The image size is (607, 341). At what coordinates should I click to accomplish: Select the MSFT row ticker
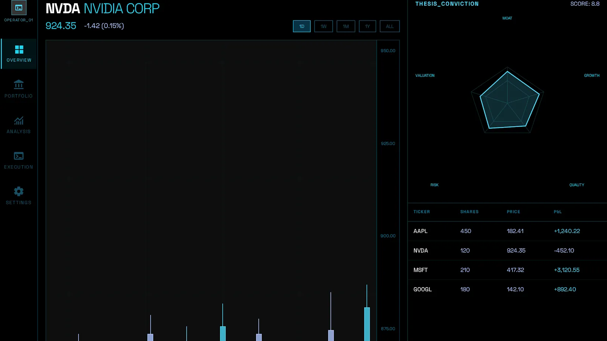(420, 270)
